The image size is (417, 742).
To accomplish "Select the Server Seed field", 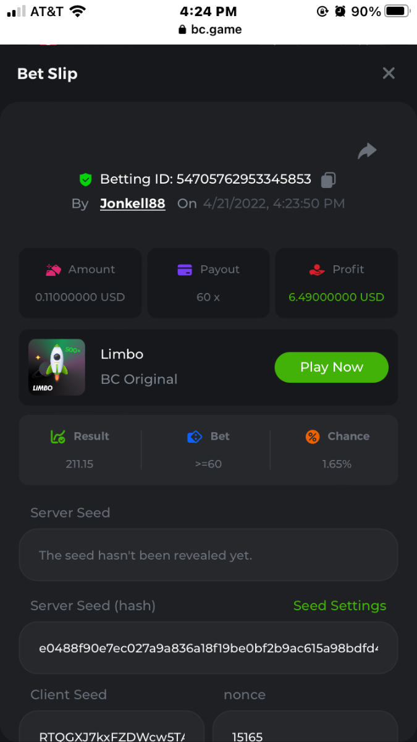I will pyautogui.click(x=208, y=555).
